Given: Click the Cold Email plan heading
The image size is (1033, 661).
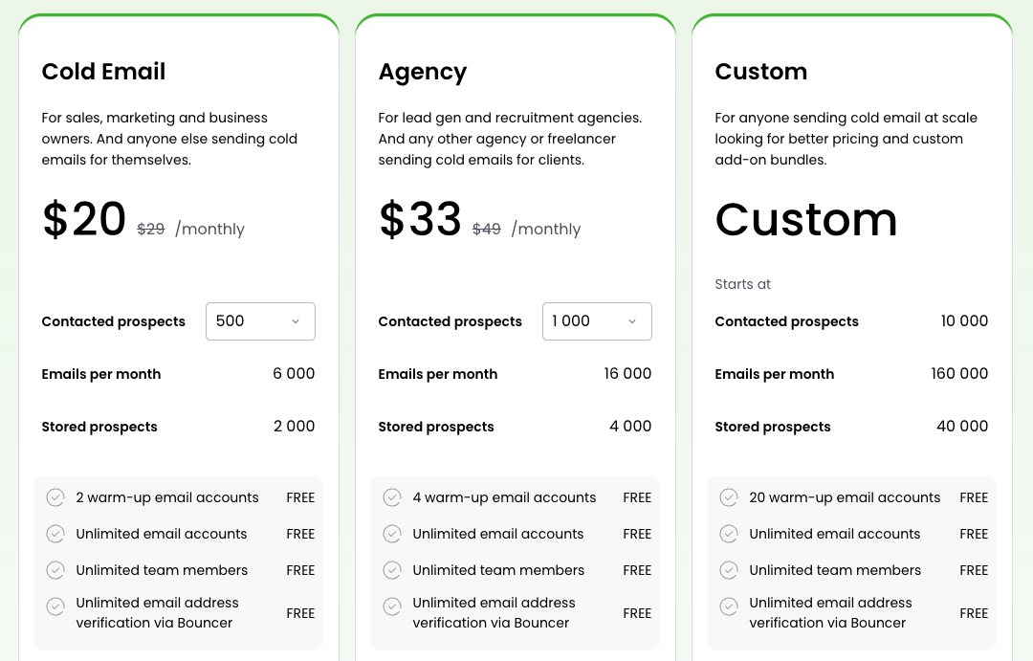Looking at the screenshot, I should (103, 72).
